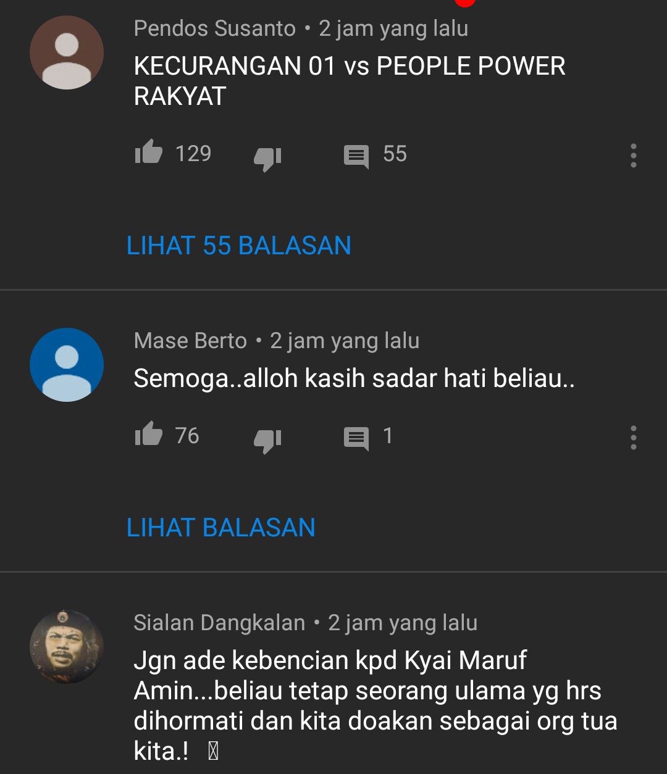
Task: Select the Semoga..alloh comment text
Action: pyautogui.click(x=354, y=378)
